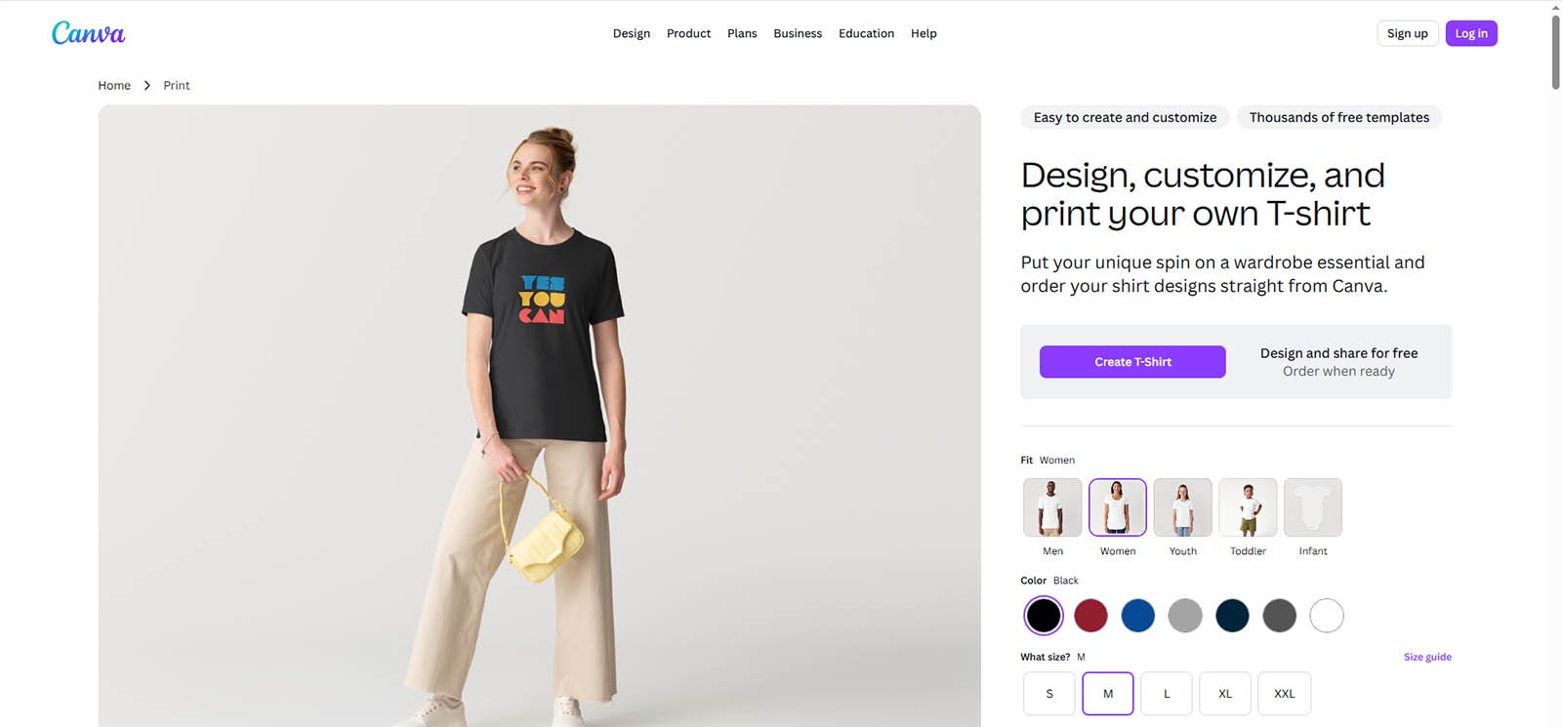This screenshot has height=727, width=1562.
Task: Open the Product menu
Action: click(x=688, y=32)
